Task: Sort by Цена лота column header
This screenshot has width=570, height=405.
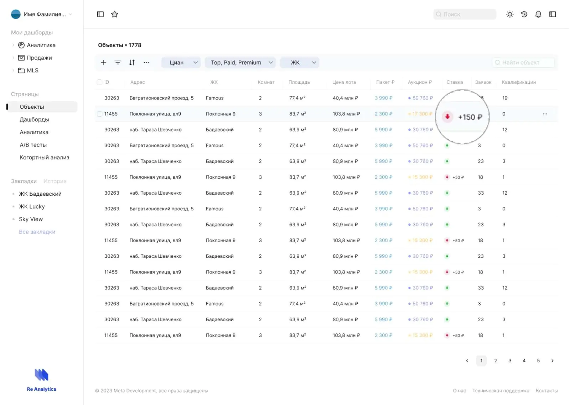Action: click(x=344, y=82)
